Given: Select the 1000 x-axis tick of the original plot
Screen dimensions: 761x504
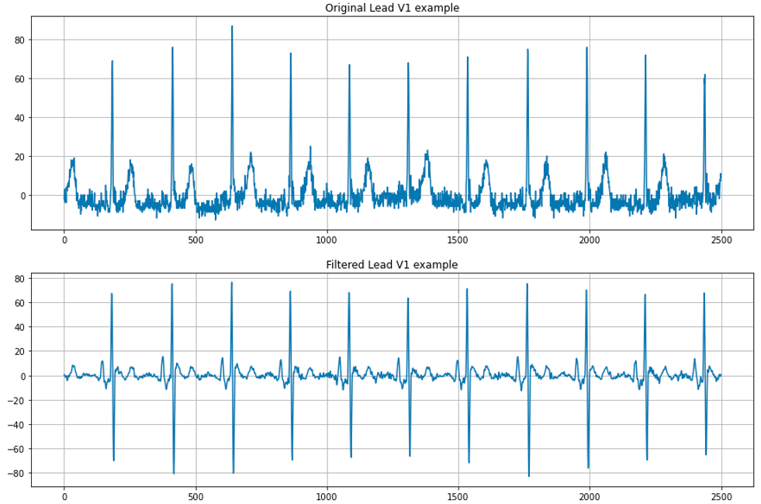Looking at the screenshot, I should point(327,241).
